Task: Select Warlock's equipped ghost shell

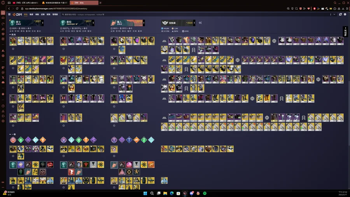Action: (x=13, y=149)
